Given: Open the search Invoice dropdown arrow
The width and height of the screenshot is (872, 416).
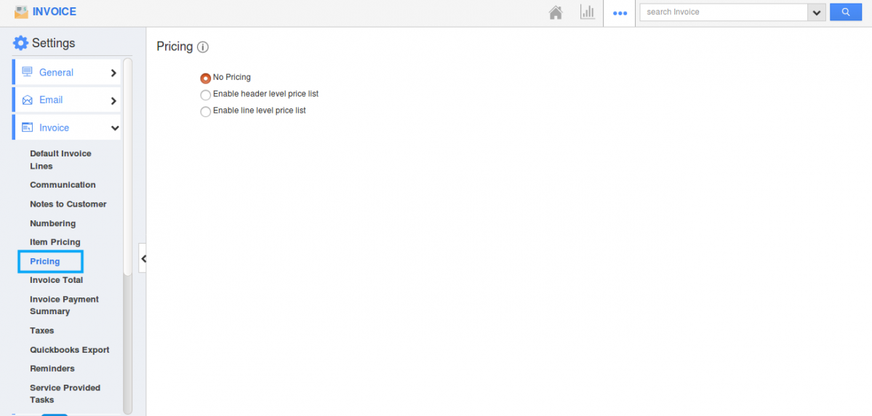Looking at the screenshot, I should click(817, 12).
